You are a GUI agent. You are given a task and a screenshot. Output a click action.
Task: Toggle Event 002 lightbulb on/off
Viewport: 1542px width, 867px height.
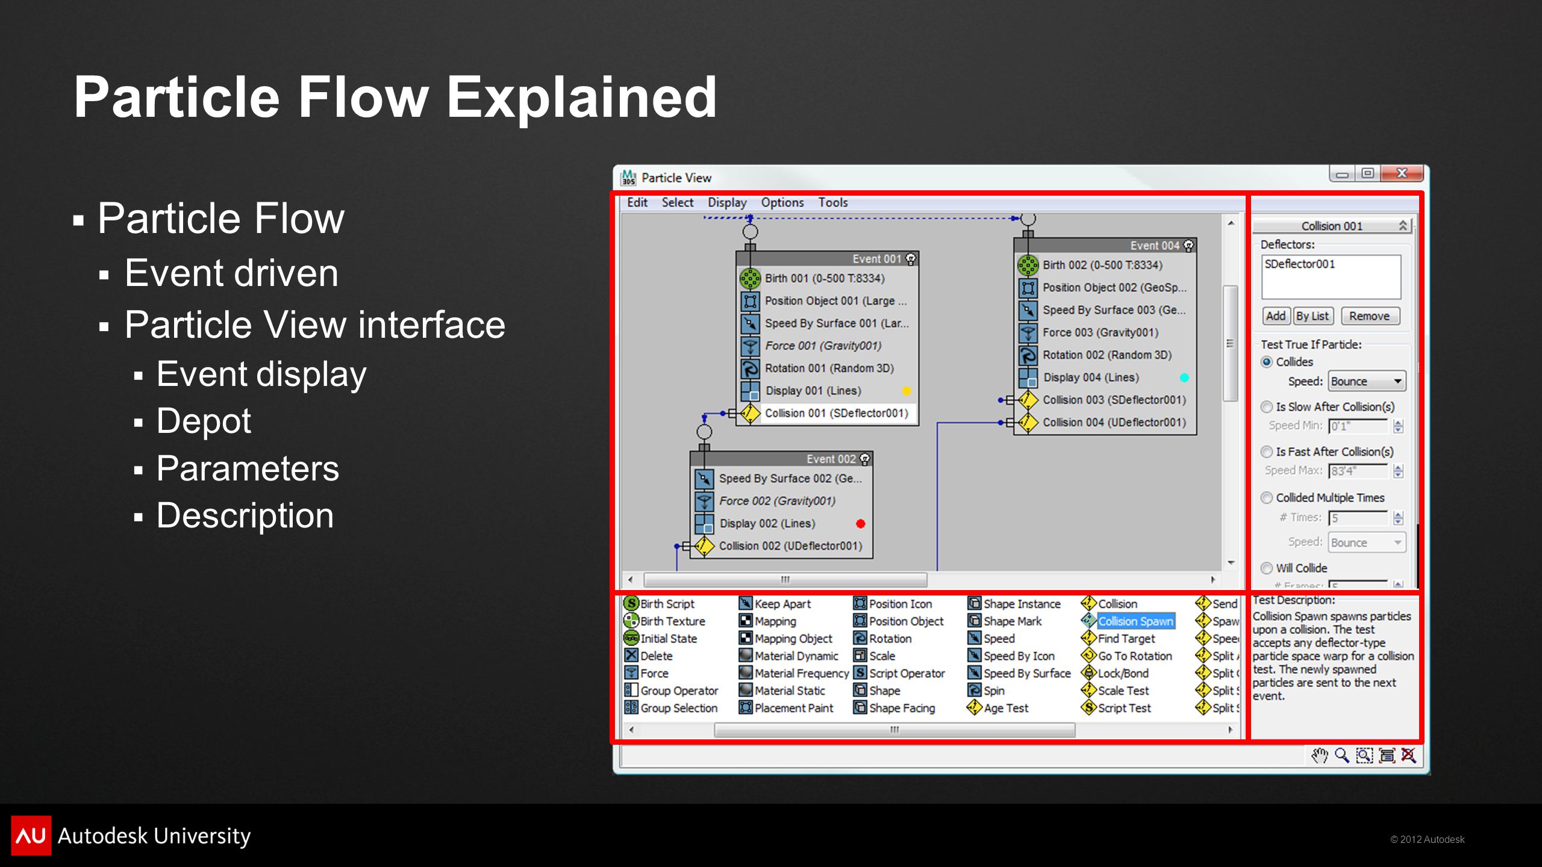[x=865, y=459]
